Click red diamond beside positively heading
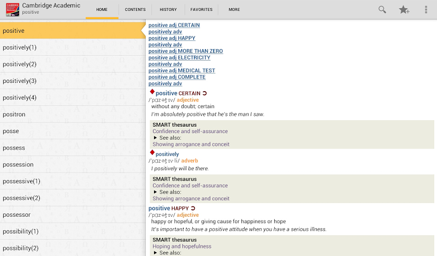Screen dimensions: 437x256 pyautogui.click(x=152, y=152)
